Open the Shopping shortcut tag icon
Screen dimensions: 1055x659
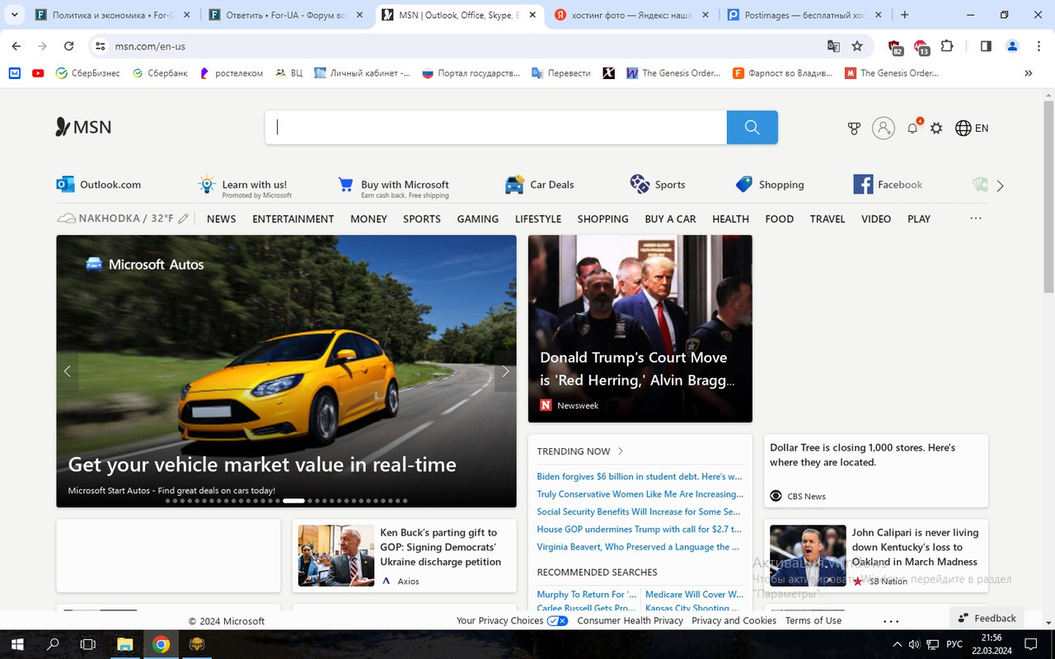click(x=744, y=184)
